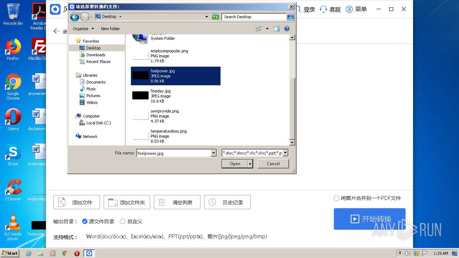459x258 pixels.
Task: Open Local Disk (C:)
Action: 99,123
